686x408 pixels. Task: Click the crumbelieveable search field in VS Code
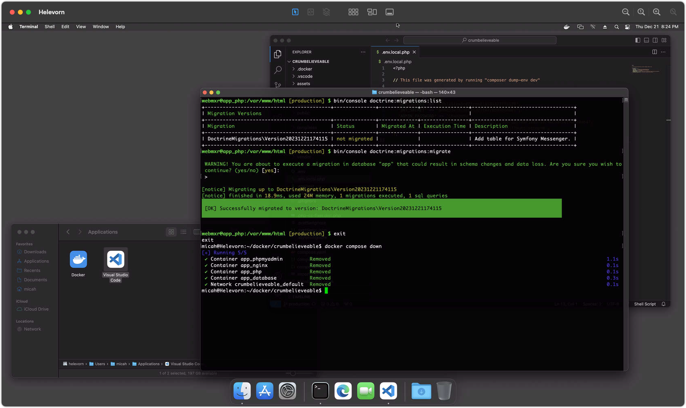(480, 40)
